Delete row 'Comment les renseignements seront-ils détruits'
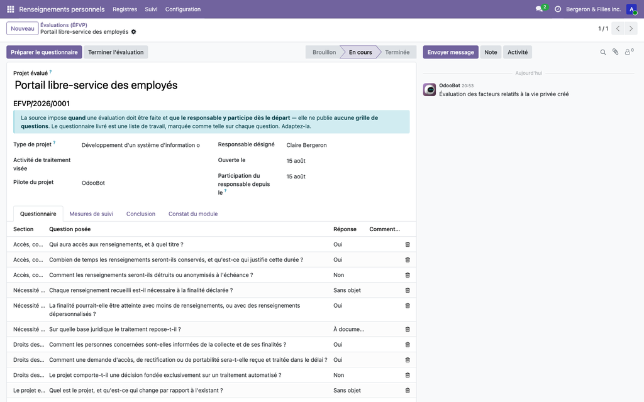The height and width of the screenshot is (402, 644). pyautogui.click(x=408, y=275)
